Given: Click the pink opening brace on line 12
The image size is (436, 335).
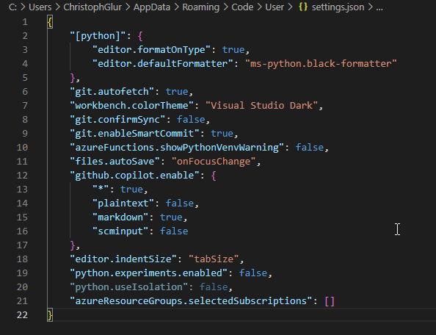Looking at the screenshot, I should click(x=214, y=176).
